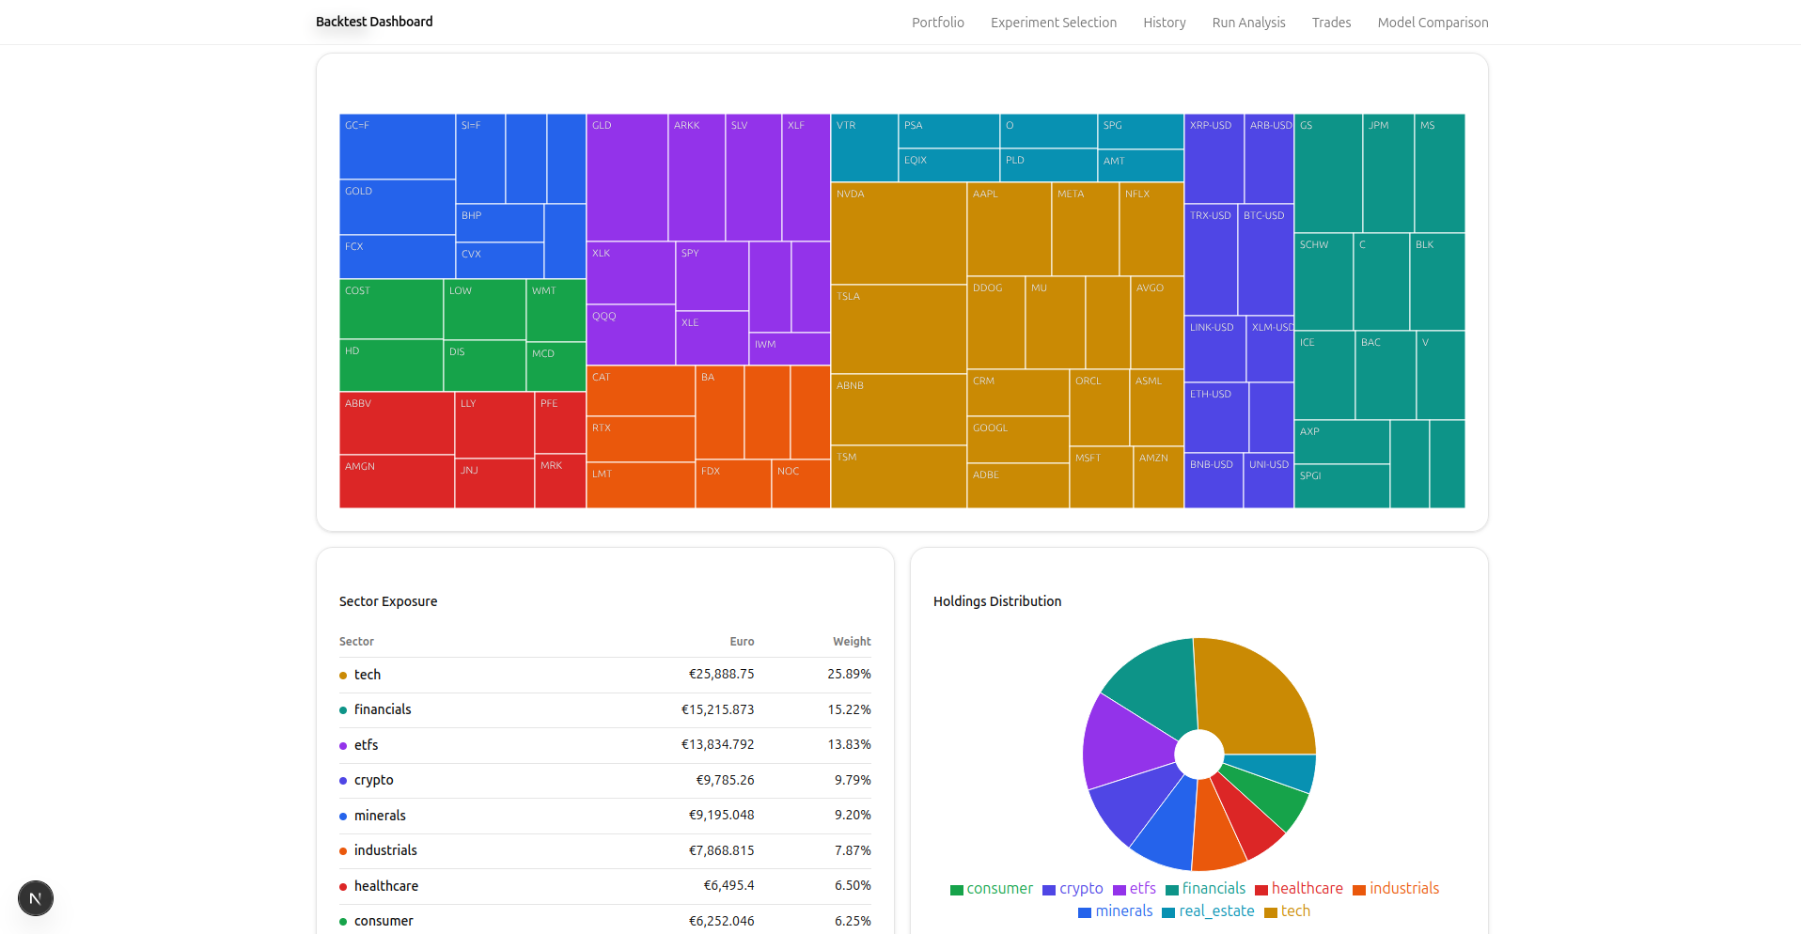The height and width of the screenshot is (934, 1801).
Task: Click the GOOGL treemap cell
Action: pos(1018,440)
